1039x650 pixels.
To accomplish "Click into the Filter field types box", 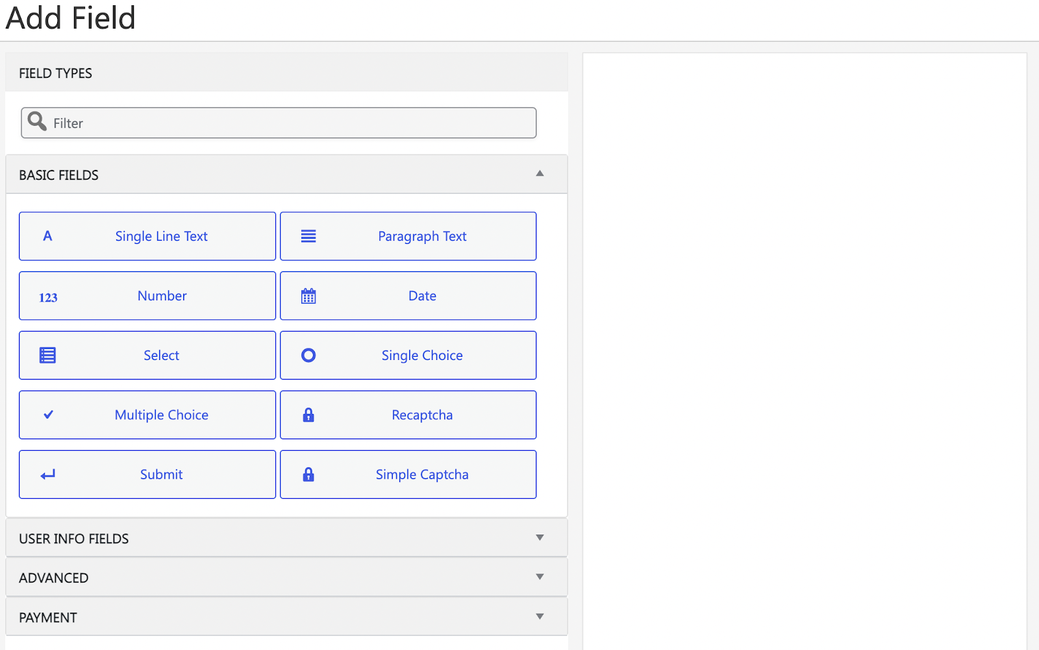I will [x=292, y=123].
